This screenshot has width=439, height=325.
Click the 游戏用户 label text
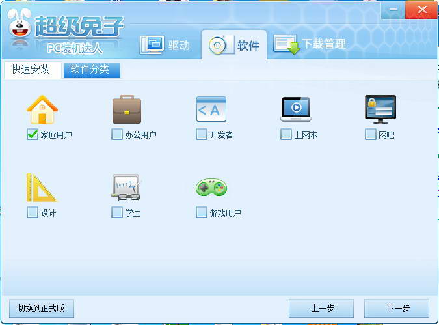click(x=226, y=213)
